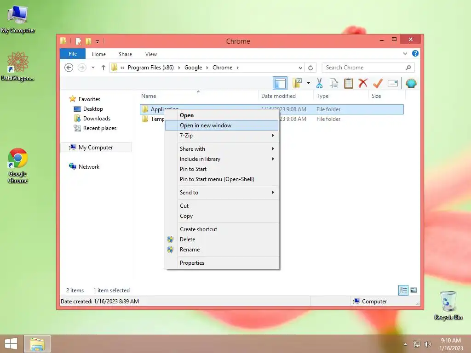Click the red X Delete toolbar icon

(363, 83)
